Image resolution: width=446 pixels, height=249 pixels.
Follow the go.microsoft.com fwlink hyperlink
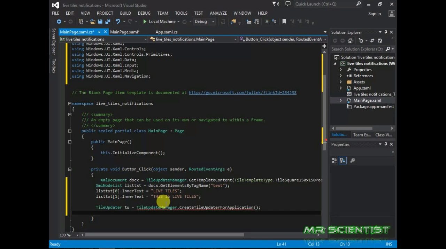point(243,93)
